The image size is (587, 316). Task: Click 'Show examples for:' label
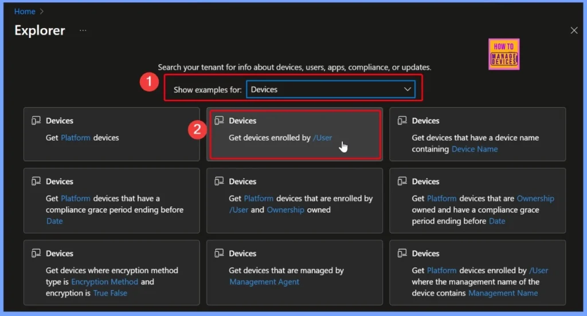[x=208, y=90]
